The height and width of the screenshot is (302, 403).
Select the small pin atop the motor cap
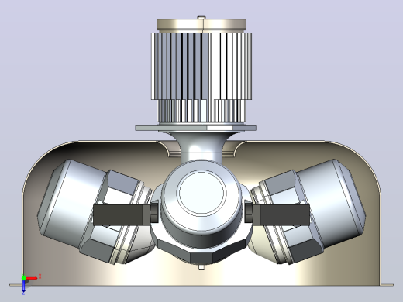201,17
